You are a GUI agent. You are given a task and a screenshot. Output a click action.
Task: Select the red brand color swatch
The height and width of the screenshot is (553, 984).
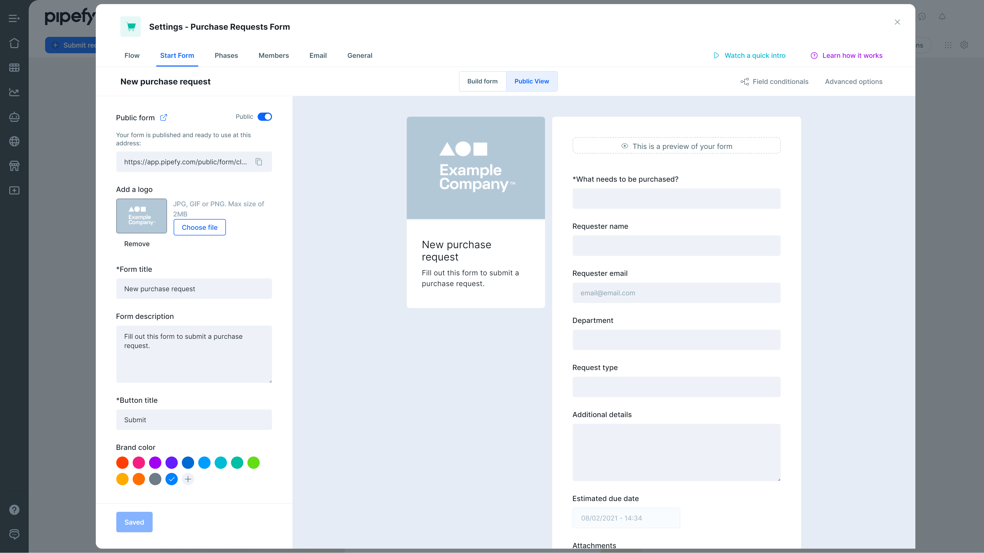[122, 463]
